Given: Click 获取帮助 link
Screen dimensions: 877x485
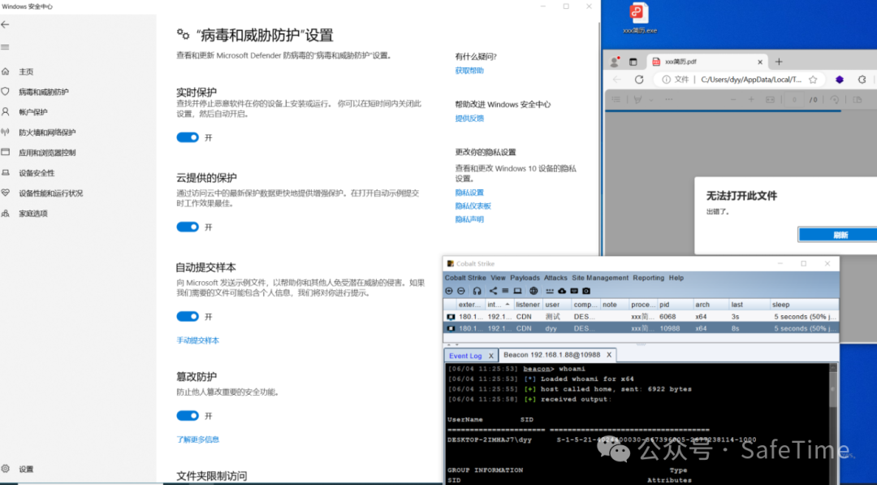Looking at the screenshot, I should coord(469,71).
